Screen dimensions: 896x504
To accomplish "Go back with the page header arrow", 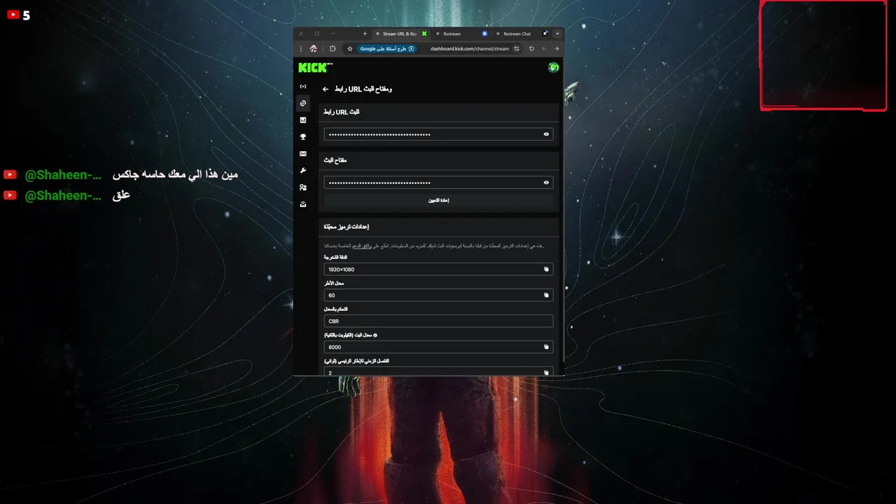I will (325, 90).
